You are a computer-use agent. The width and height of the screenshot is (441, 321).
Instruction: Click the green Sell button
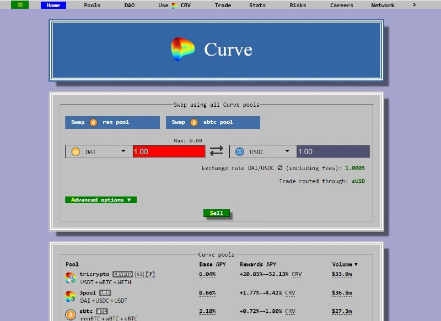217,213
